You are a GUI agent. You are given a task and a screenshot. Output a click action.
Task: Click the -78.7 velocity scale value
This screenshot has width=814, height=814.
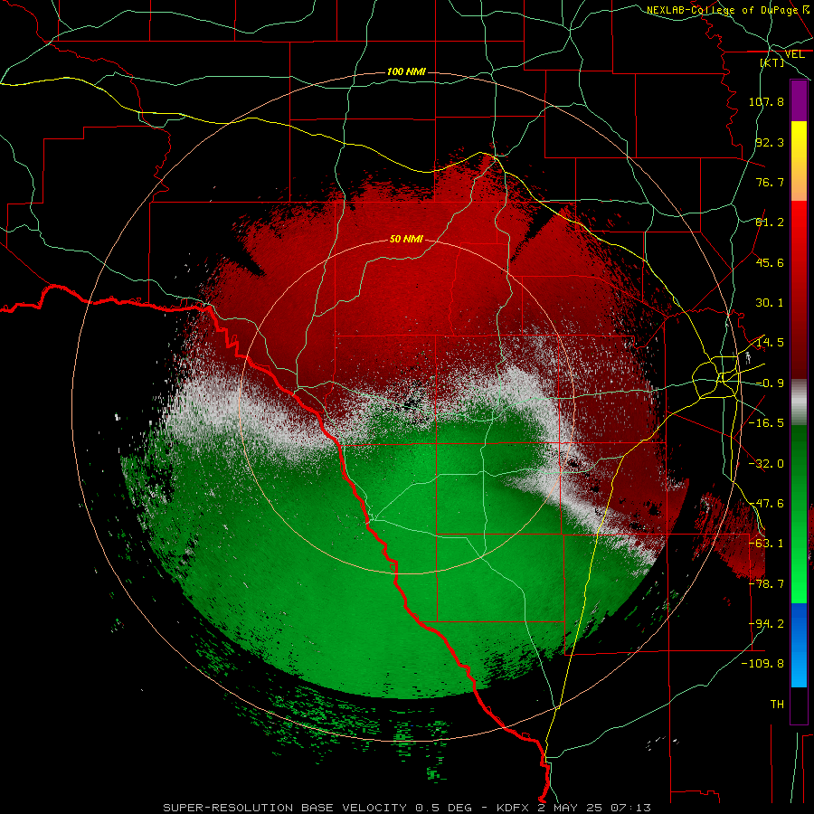pos(766,584)
